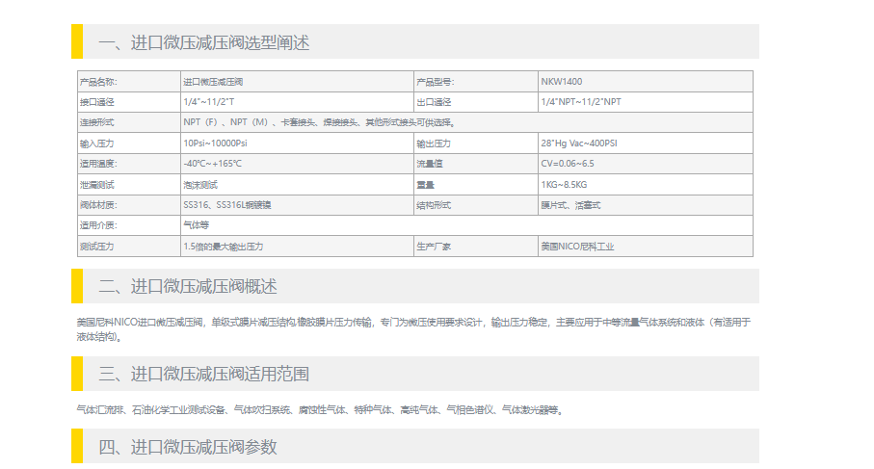
Task: Click the 泡沫测试 leak test value
Action: (200, 185)
